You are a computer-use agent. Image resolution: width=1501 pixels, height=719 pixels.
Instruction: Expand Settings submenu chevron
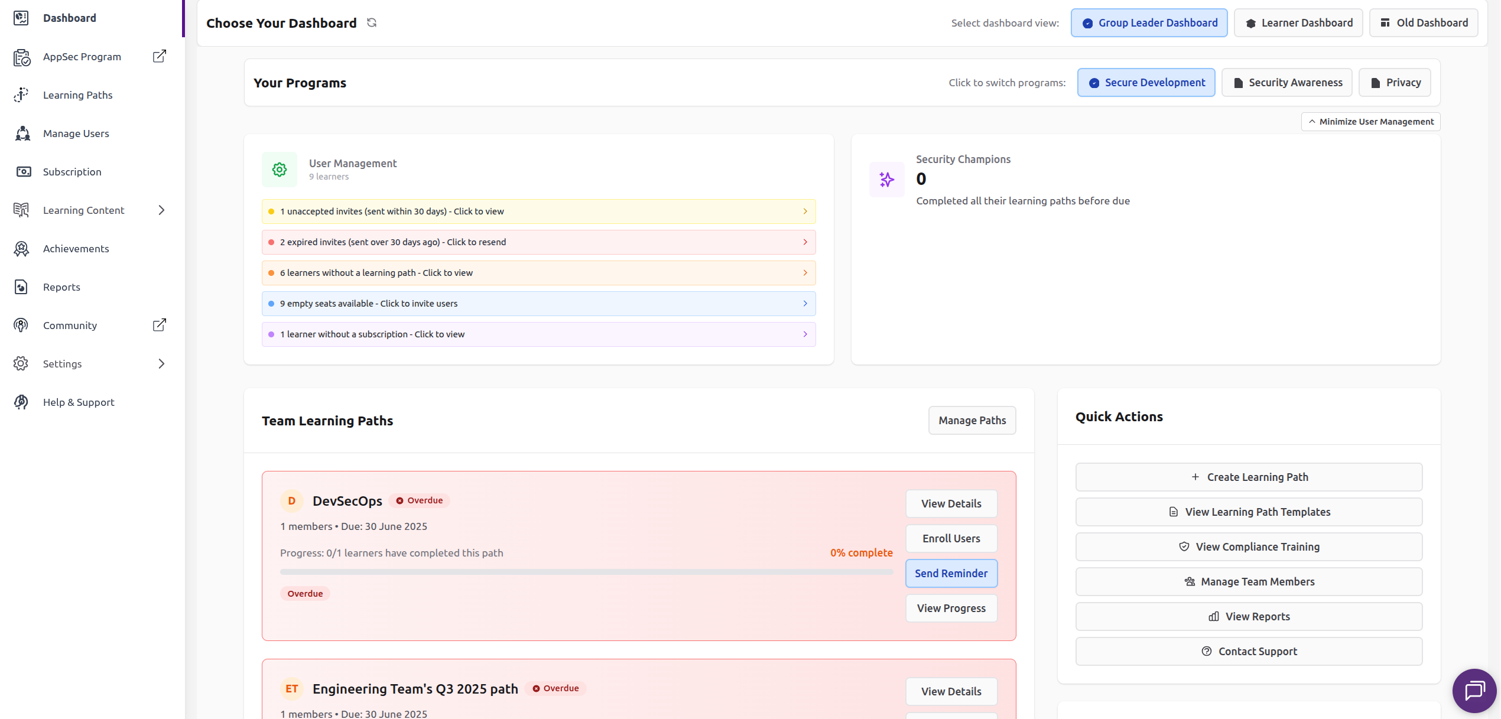pos(161,364)
